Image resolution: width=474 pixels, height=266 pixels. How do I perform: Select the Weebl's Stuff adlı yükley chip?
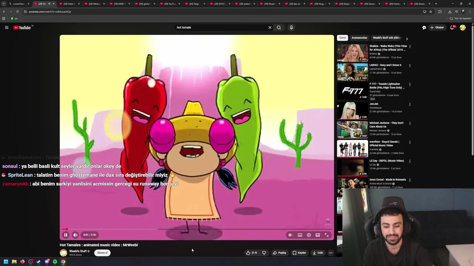click(x=387, y=38)
